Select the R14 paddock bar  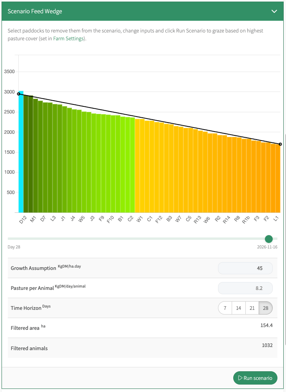(x=225, y=174)
